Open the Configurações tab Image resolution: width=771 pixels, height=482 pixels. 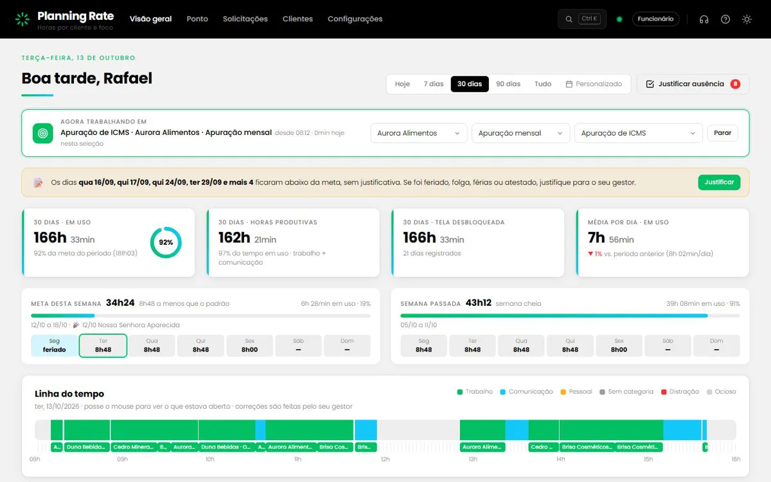click(355, 19)
